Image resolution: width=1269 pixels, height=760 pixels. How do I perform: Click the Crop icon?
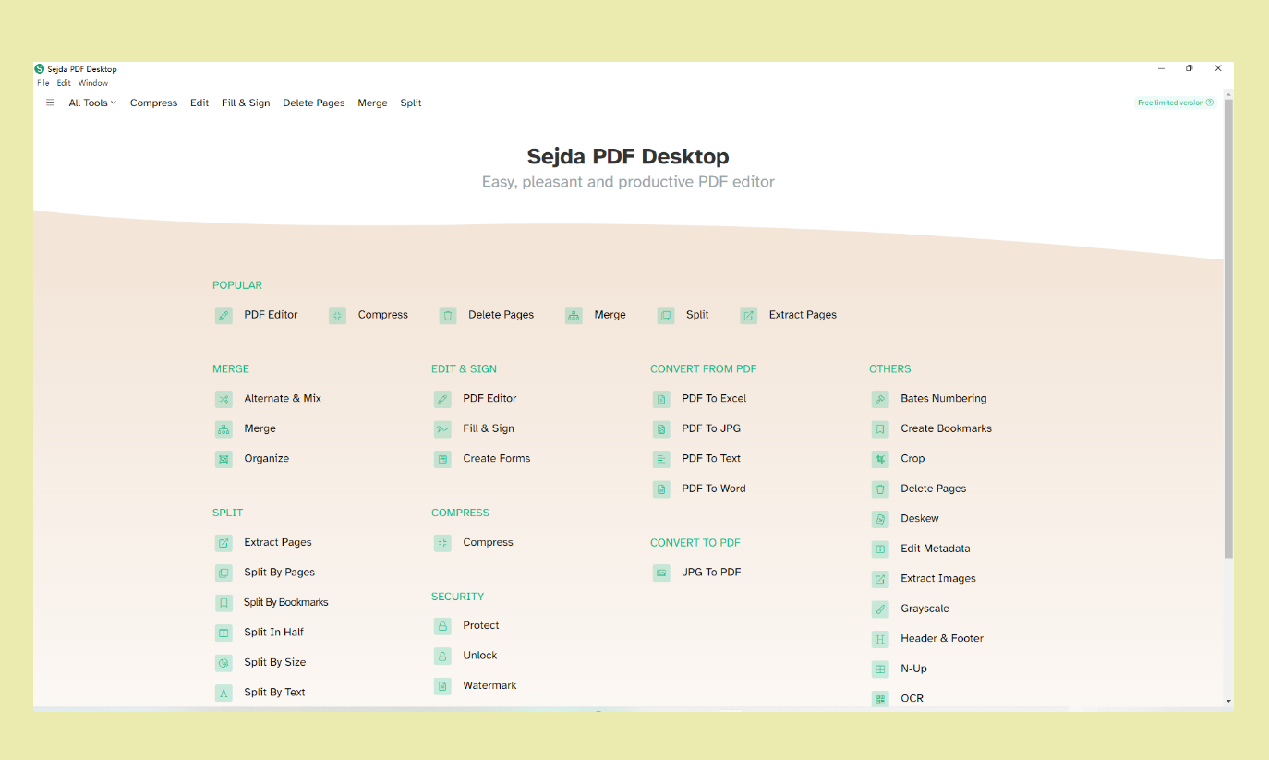[x=880, y=459]
